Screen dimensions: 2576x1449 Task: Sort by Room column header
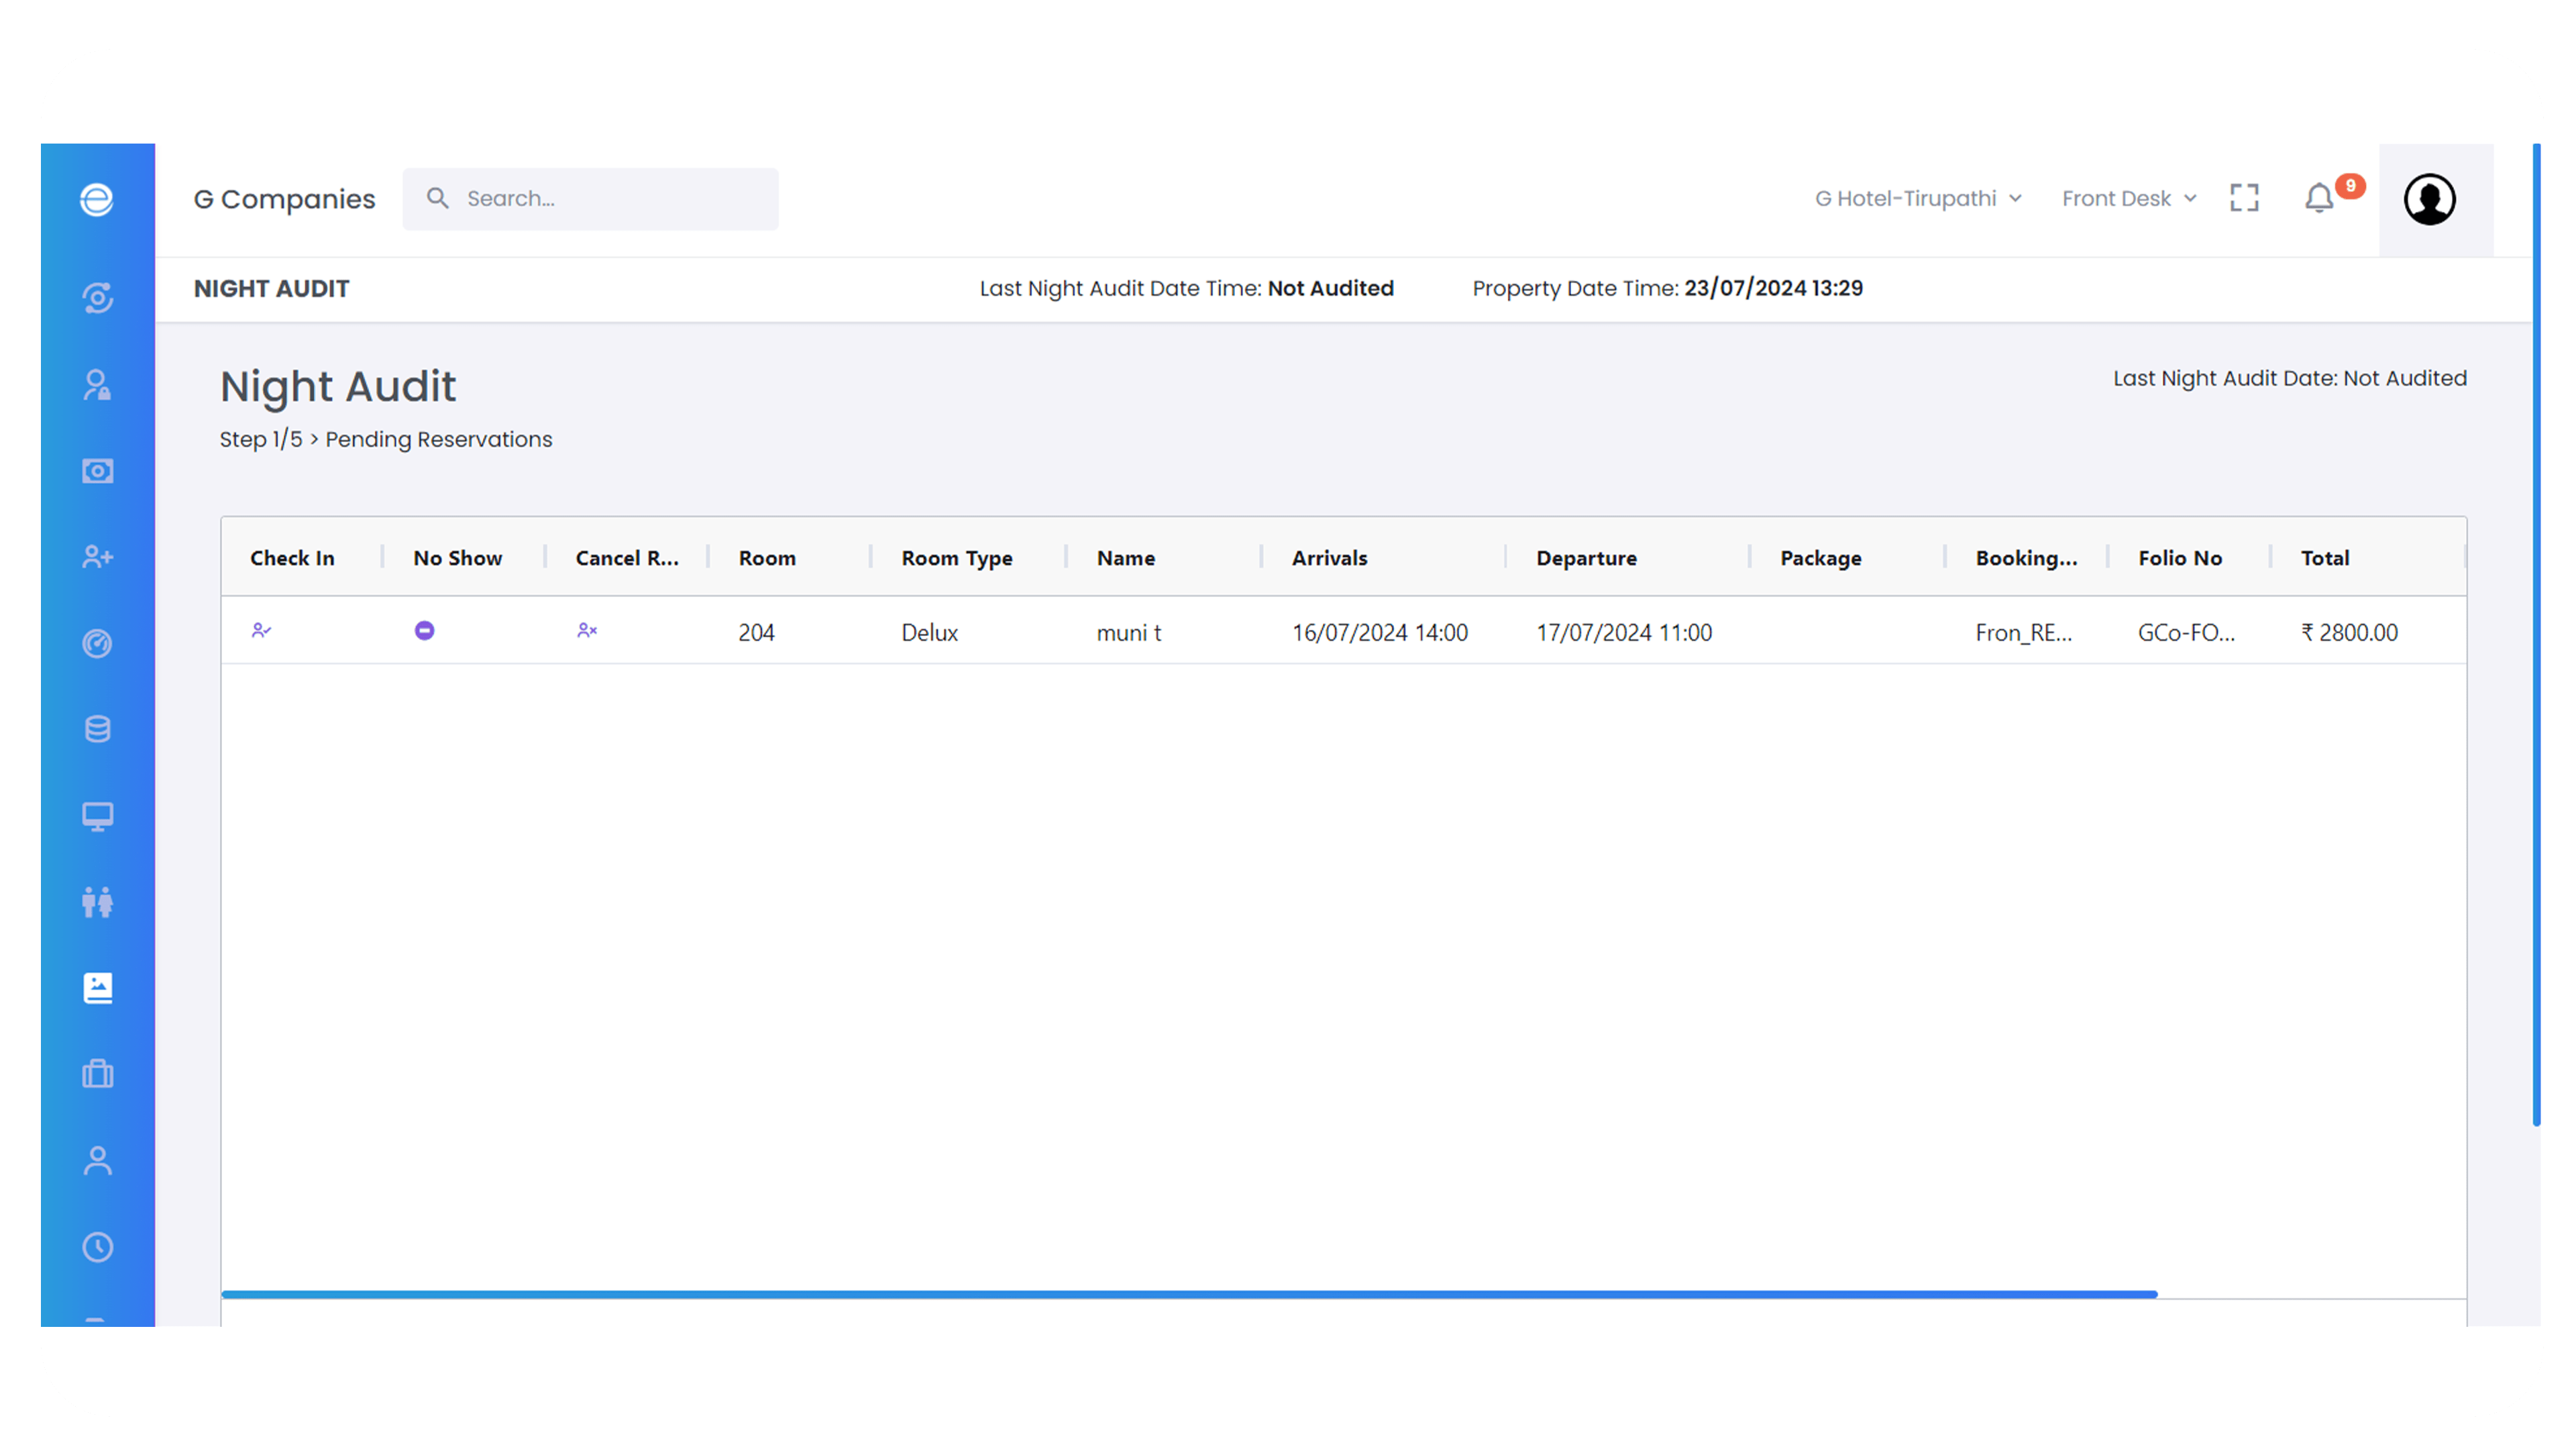coord(767,558)
